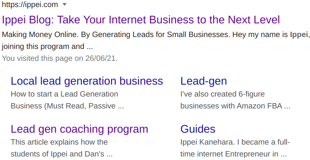The image size is (310, 160).
Task: Click the 'You visited this page' notice
Action: [x=60, y=58]
